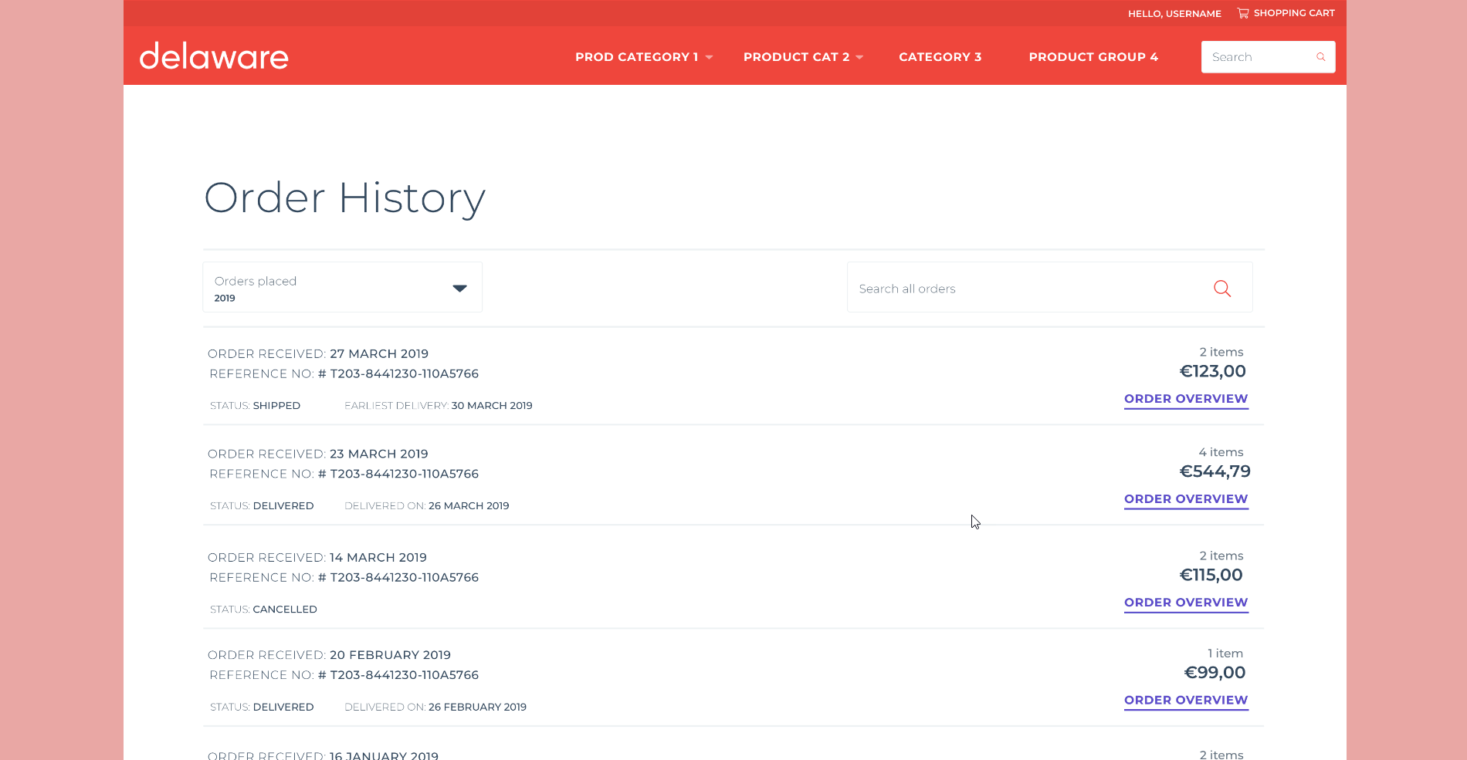This screenshot has height=760, width=1467.
Task: Click the red order search magnifier icon
Action: (1221, 289)
